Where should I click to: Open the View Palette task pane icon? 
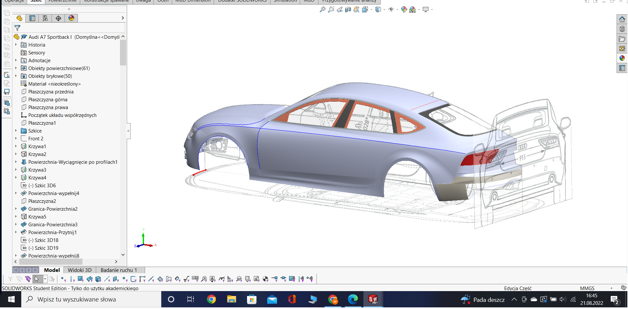coord(622,49)
